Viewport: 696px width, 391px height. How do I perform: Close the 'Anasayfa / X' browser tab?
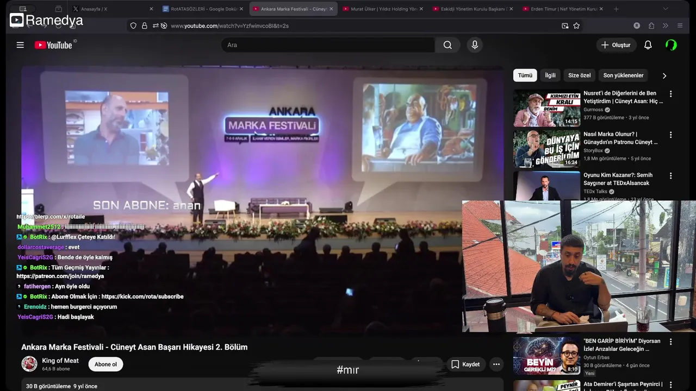pos(151,9)
